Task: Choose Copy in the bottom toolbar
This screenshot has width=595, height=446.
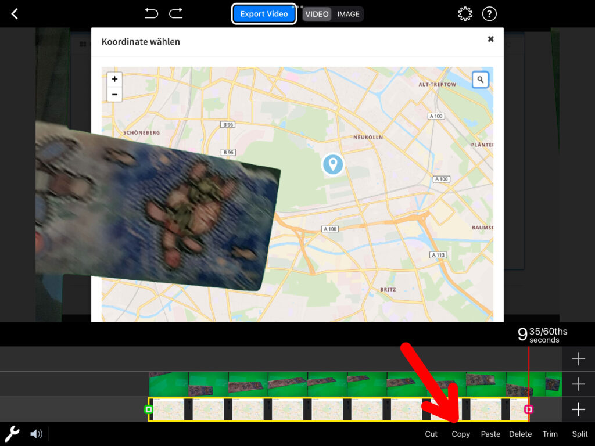Action: (x=461, y=434)
